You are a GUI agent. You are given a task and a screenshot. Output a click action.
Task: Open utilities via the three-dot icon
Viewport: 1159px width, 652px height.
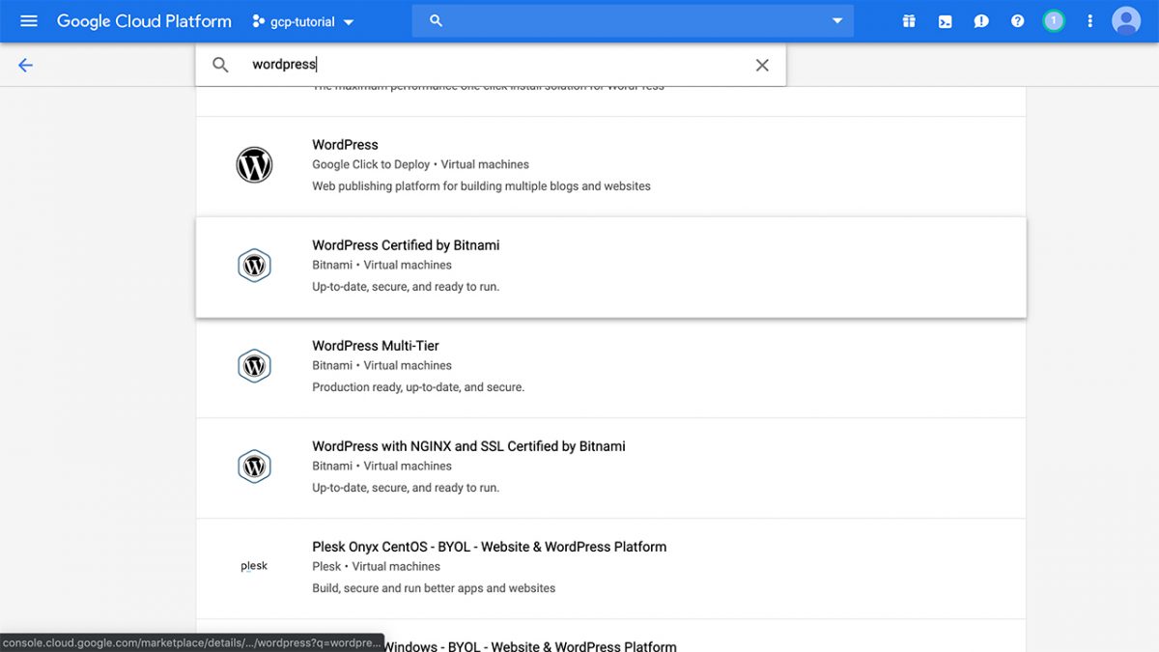pyautogui.click(x=1089, y=20)
